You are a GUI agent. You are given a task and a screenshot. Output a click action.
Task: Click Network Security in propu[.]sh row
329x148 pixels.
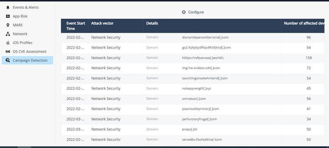click(x=106, y=129)
